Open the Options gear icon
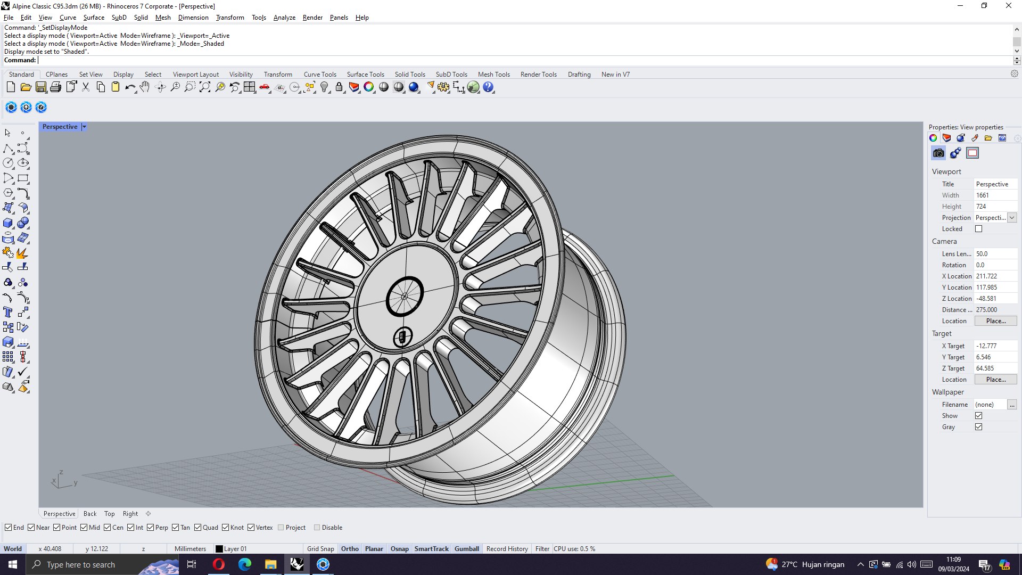 tap(443, 87)
